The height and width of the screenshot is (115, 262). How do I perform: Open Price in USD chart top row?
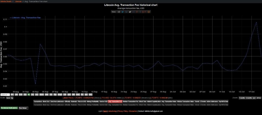(82, 101)
